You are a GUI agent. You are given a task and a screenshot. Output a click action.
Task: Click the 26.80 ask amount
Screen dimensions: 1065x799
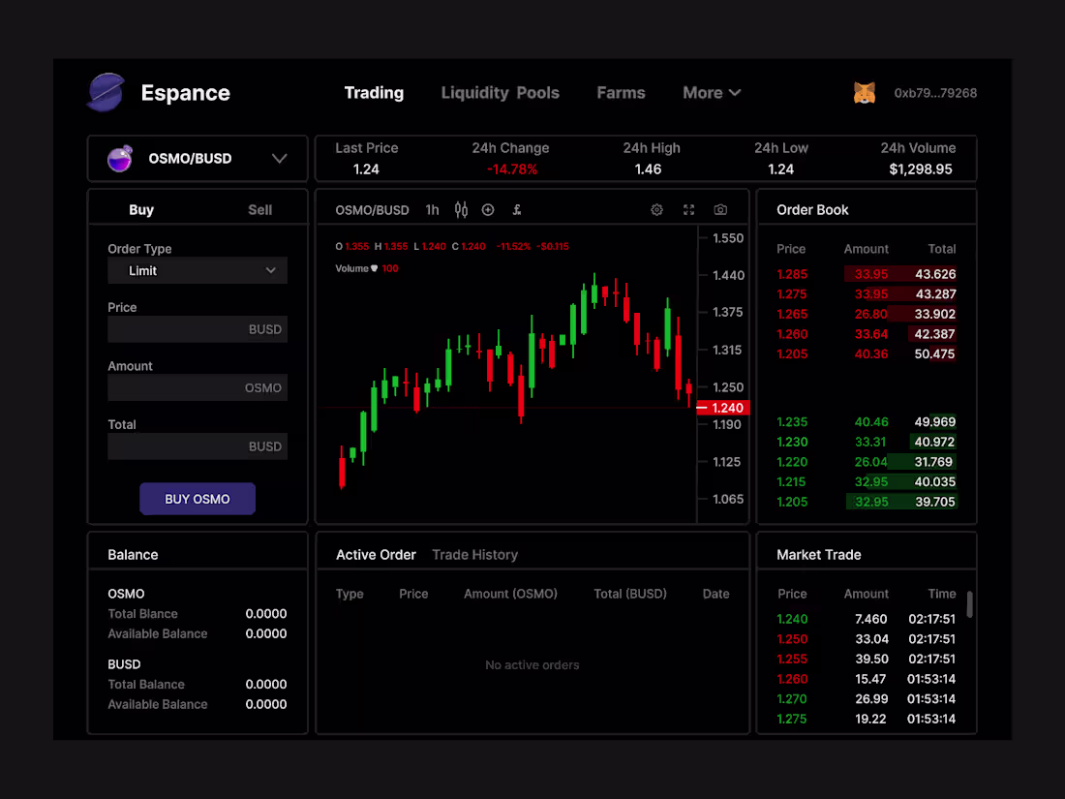click(870, 314)
